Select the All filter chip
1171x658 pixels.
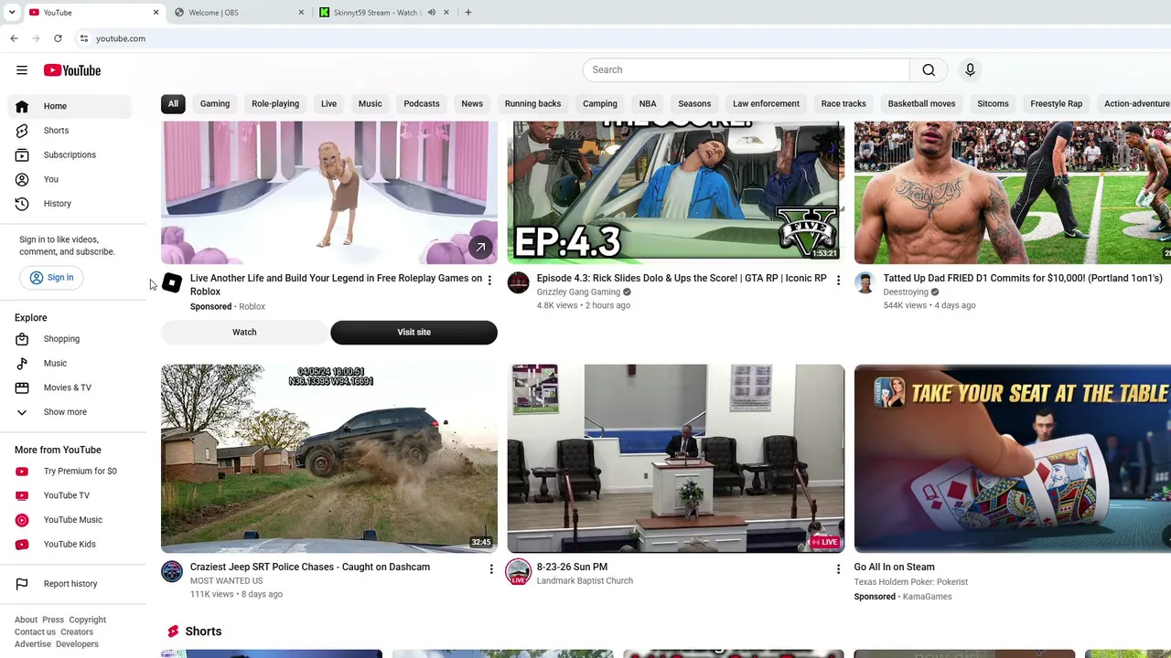click(x=173, y=104)
